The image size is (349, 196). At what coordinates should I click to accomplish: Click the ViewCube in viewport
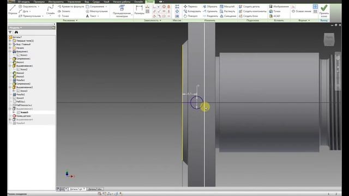329,39
